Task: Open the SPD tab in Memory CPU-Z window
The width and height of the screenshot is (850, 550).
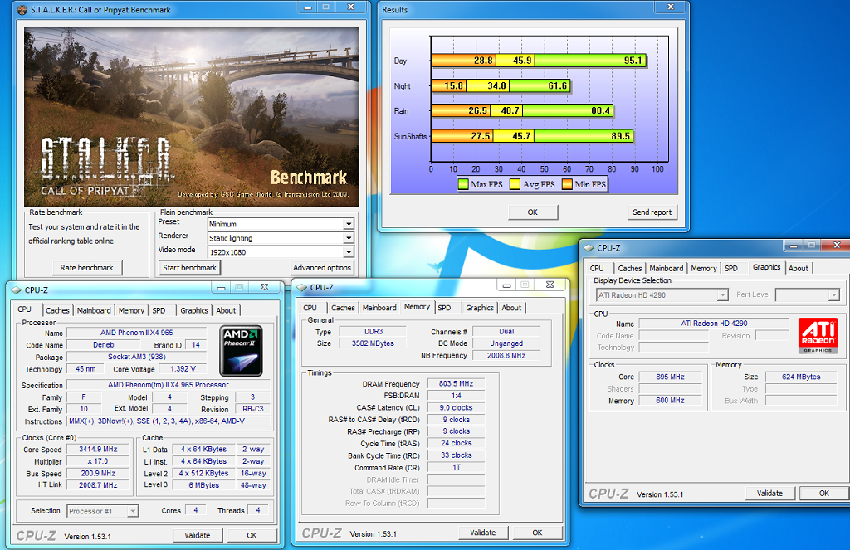Action: (x=444, y=308)
